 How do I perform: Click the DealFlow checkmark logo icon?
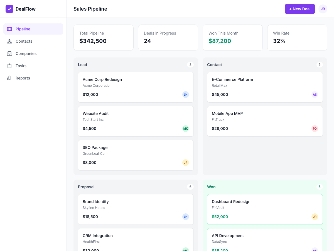9,9
